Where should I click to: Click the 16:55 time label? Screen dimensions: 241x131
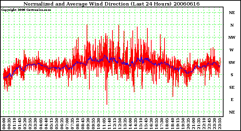(156, 124)
